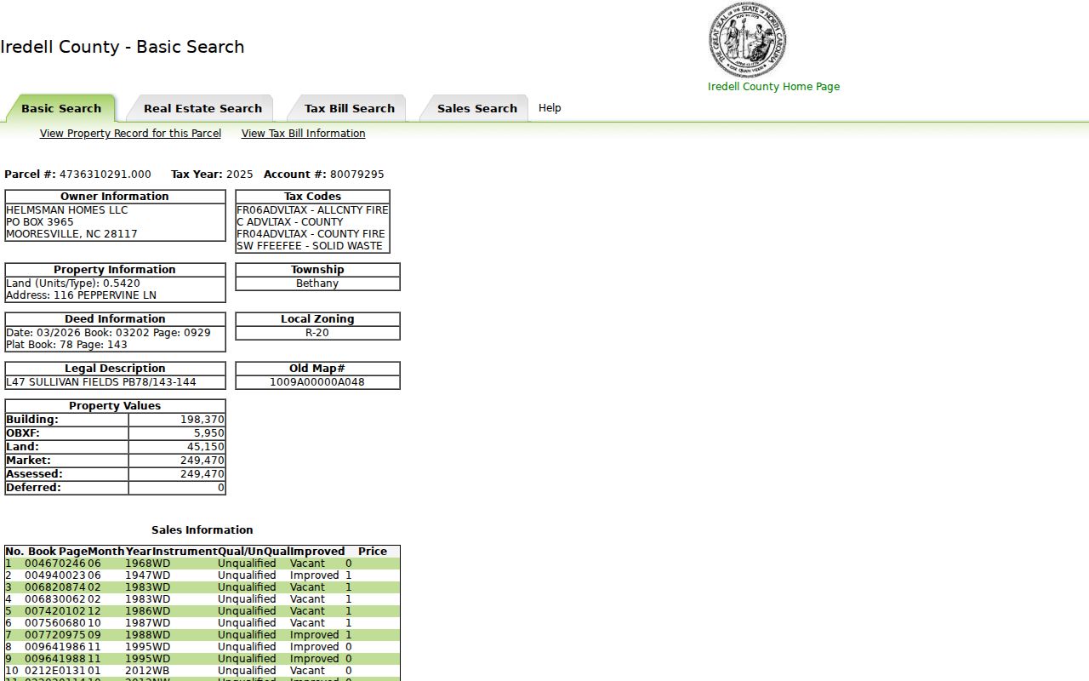Click tax code FR06ADVLTAX - ALLCNTY FIRE
This screenshot has height=681, width=1089.
[312, 210]
